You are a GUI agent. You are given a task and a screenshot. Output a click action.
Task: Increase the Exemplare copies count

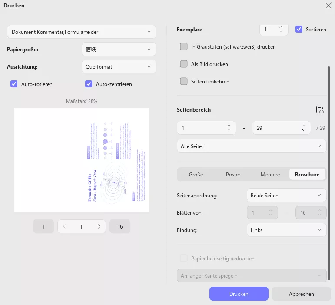281,27
